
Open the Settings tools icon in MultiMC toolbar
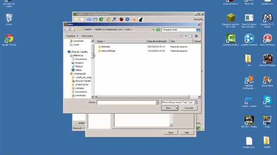tap(114, 19)
